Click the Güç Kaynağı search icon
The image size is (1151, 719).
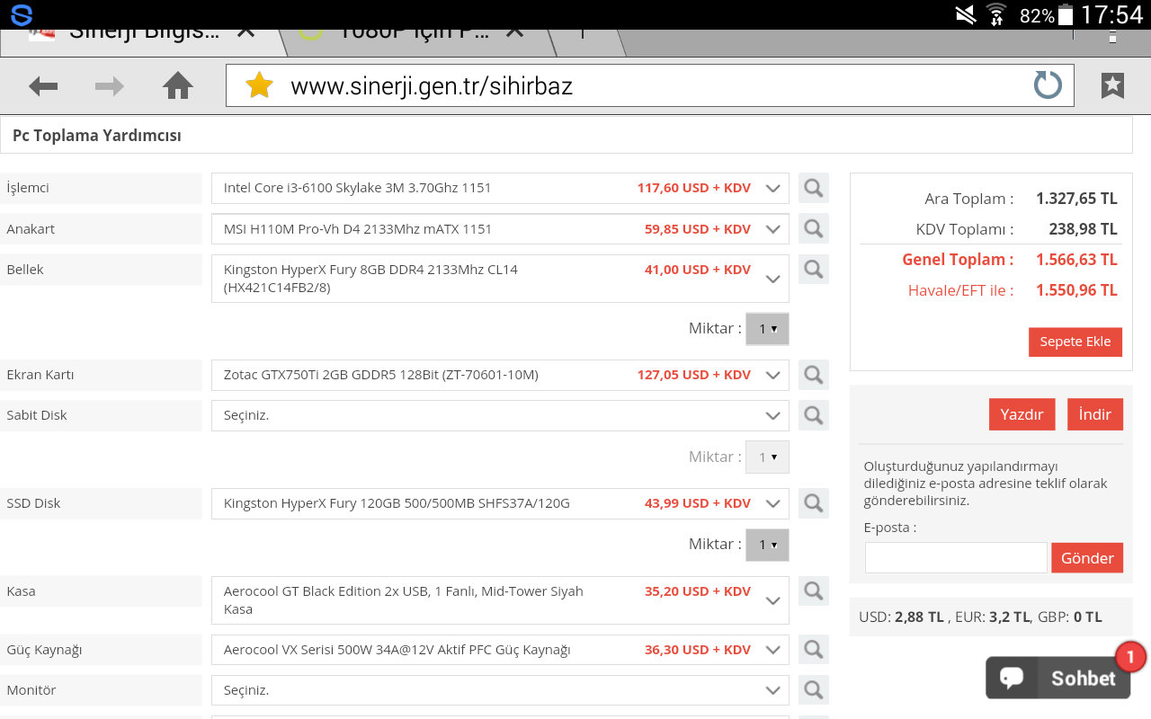[814, 649]
